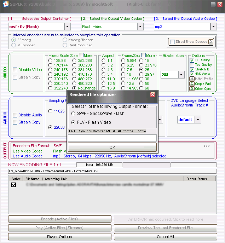
Task: Select NoChange video scale size
Action: click(x=74, y=88)
